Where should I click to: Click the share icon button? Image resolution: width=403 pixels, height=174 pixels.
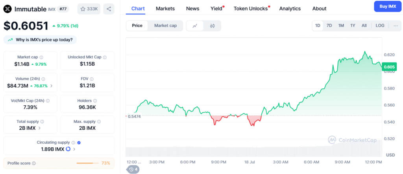tap(109, 9)
